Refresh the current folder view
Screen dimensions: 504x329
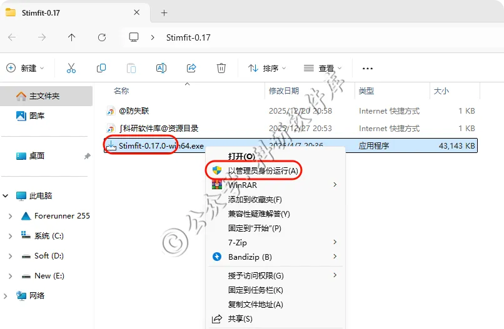[102, 37]
